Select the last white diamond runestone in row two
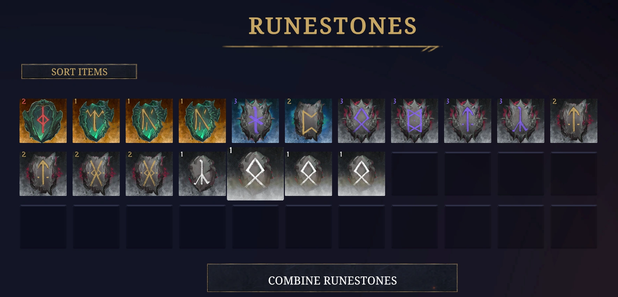 point(361,174)
